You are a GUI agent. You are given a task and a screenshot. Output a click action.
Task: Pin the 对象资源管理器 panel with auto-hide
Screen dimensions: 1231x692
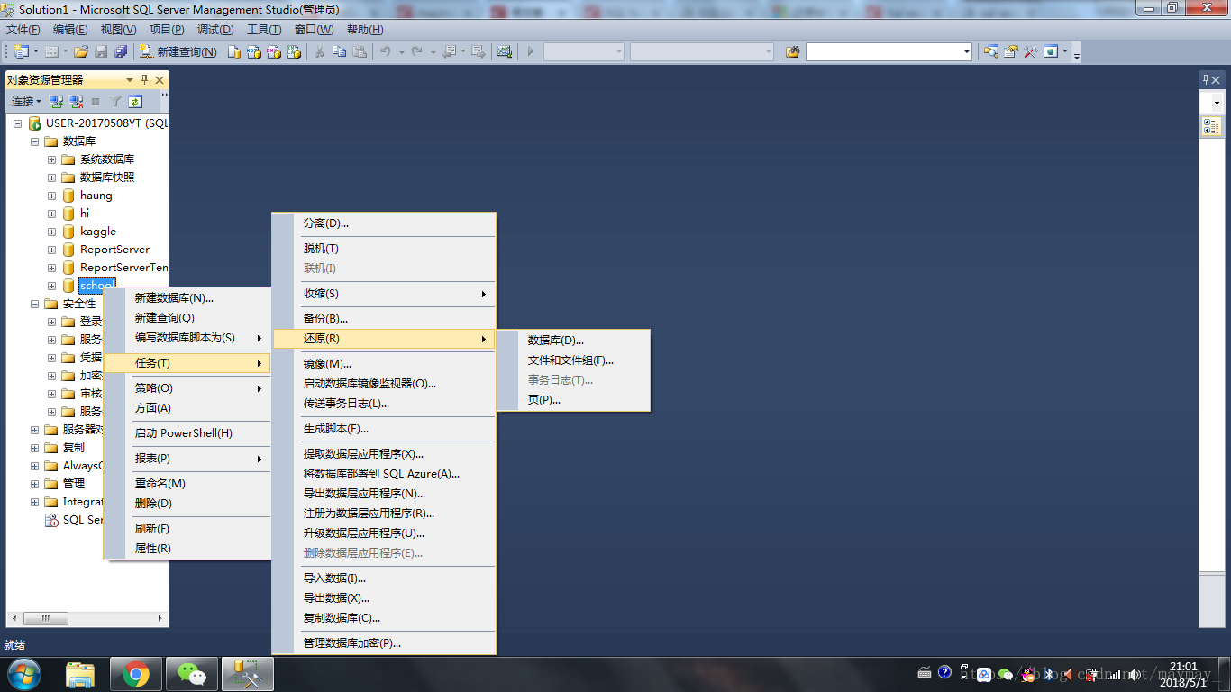coord(145,80)
